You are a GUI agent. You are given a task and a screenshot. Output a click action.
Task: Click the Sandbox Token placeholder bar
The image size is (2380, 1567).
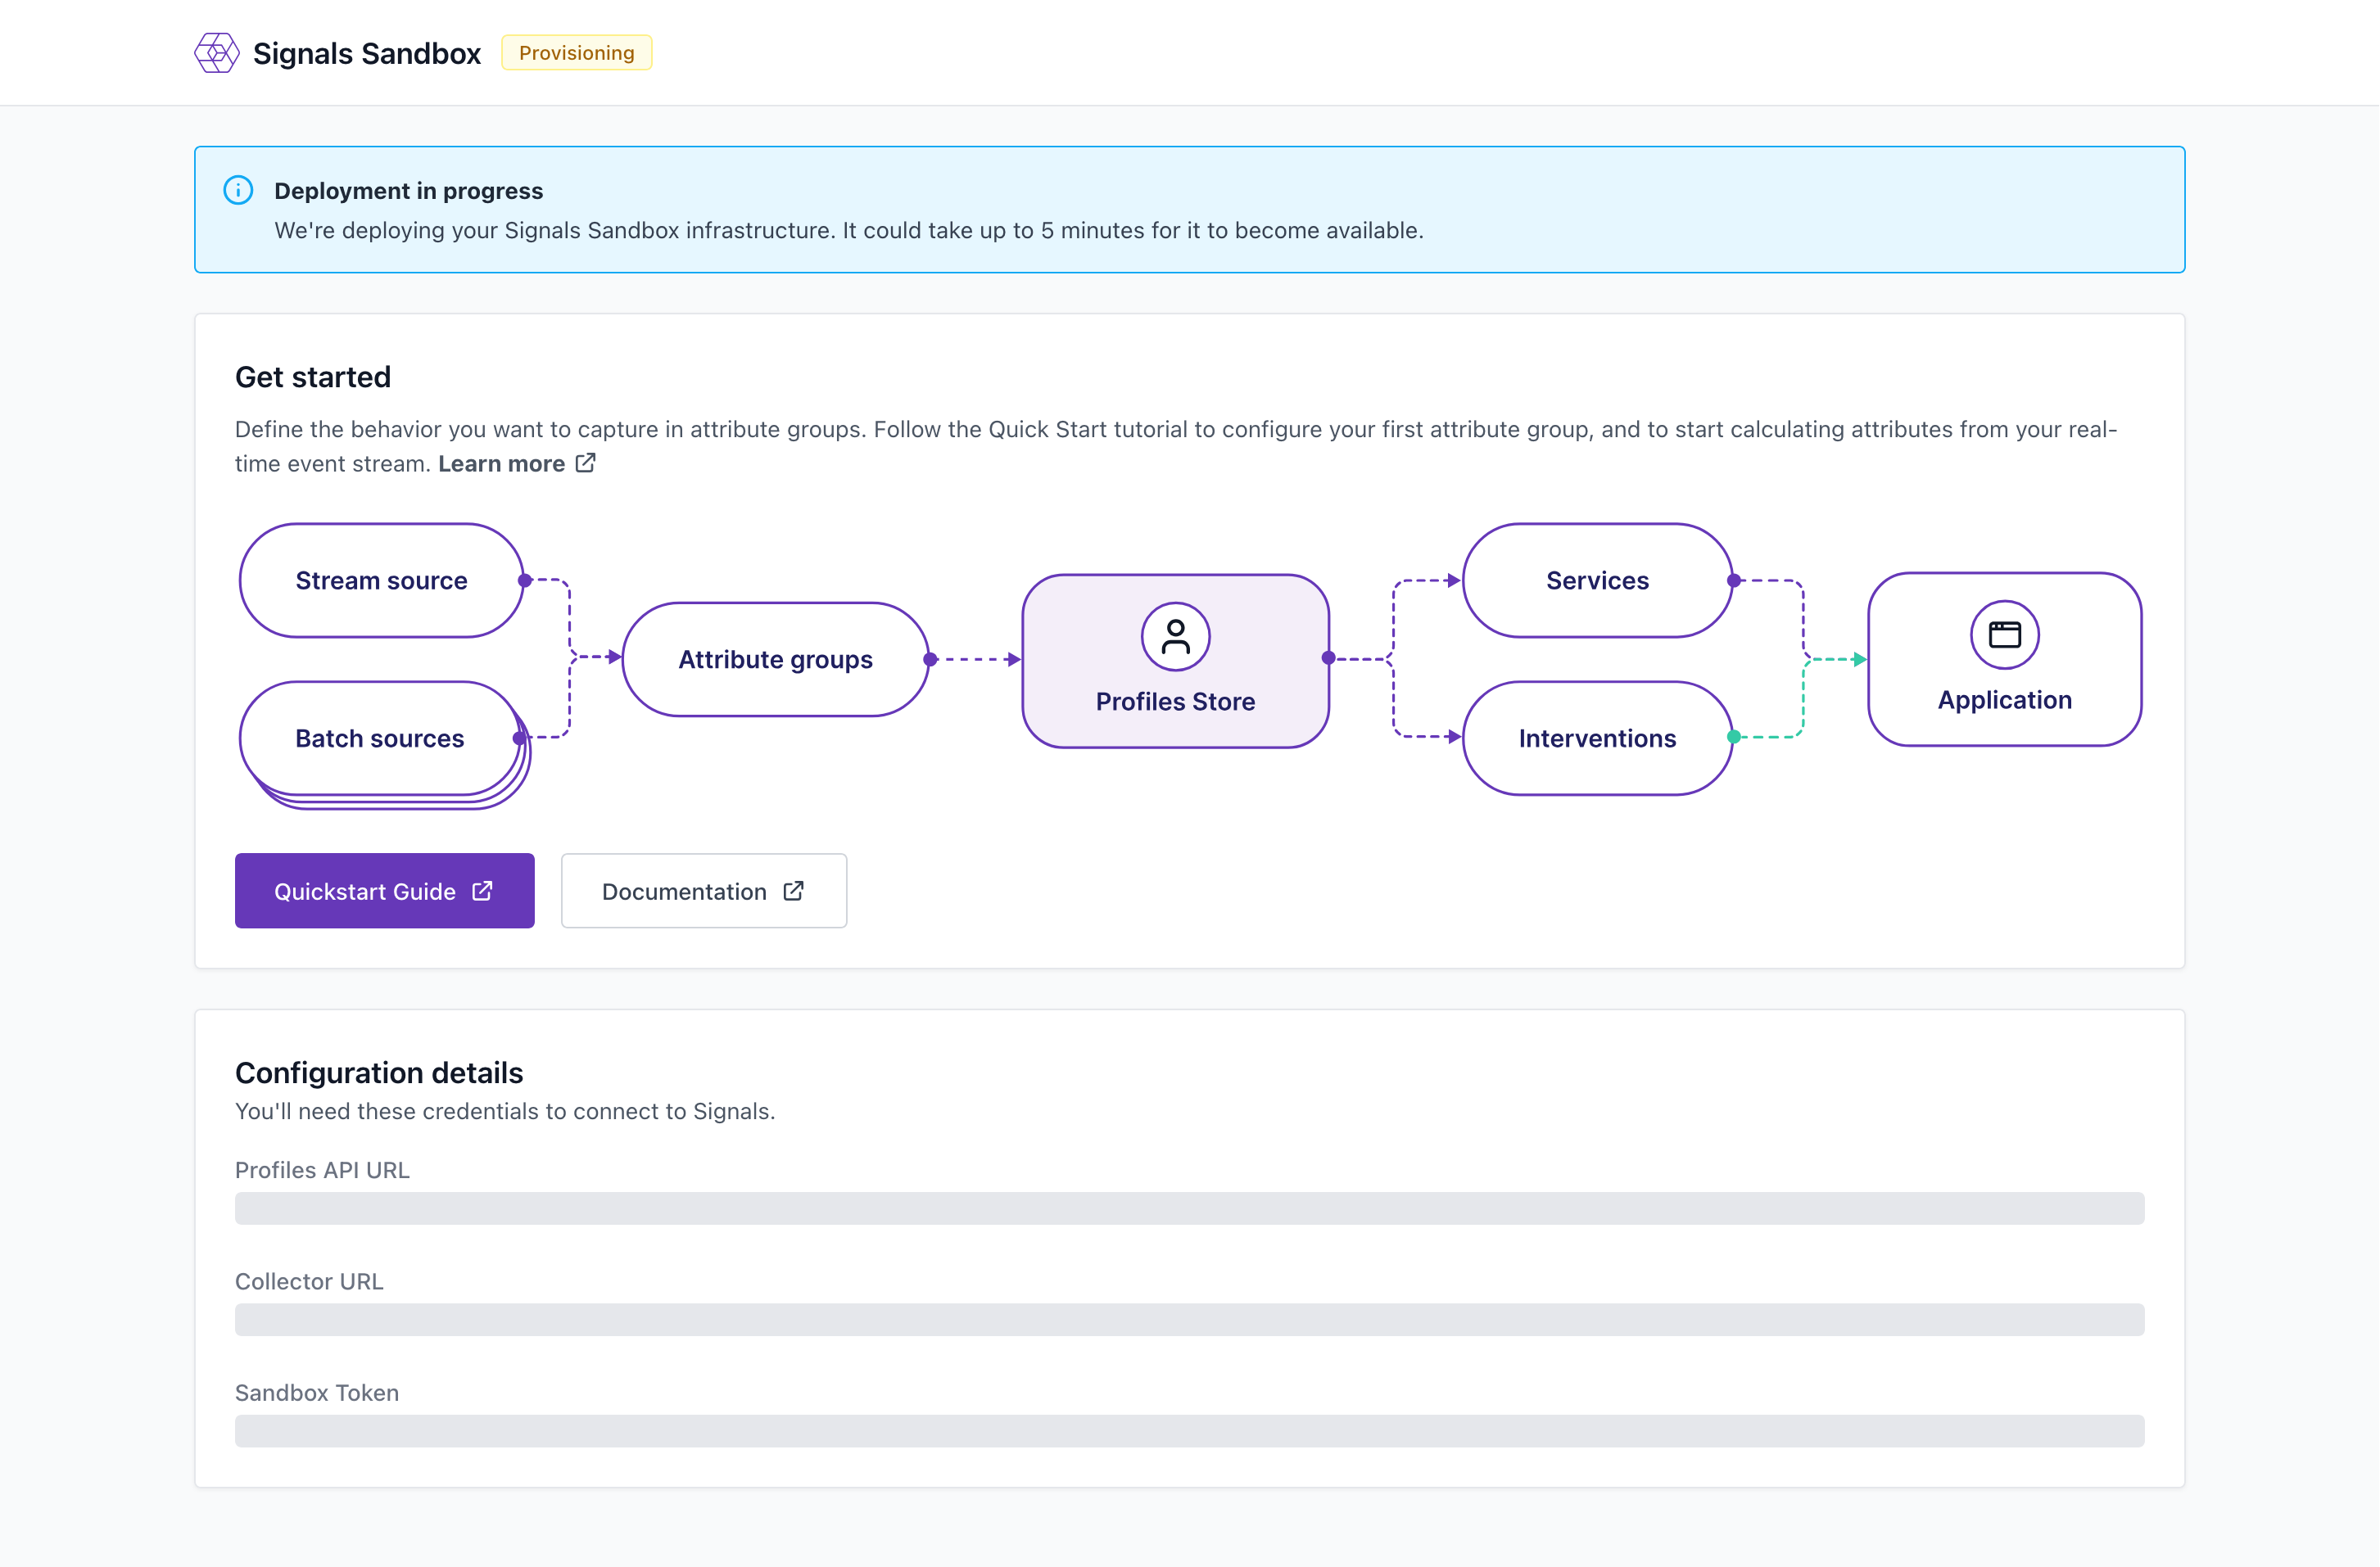1189,1431
